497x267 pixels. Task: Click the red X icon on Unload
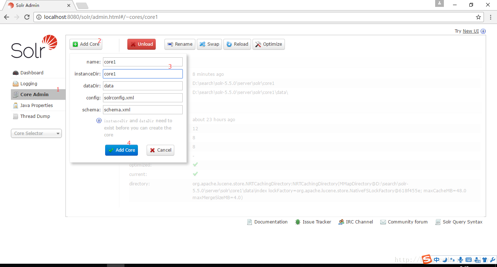click(133, 44)
